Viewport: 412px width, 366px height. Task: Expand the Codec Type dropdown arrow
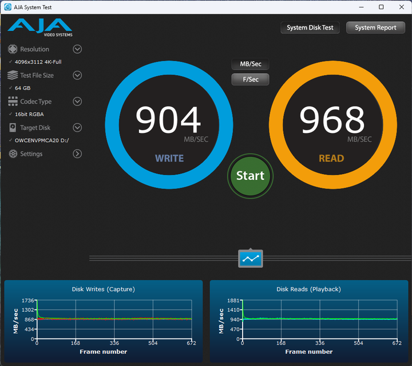[x=77, y=101]
